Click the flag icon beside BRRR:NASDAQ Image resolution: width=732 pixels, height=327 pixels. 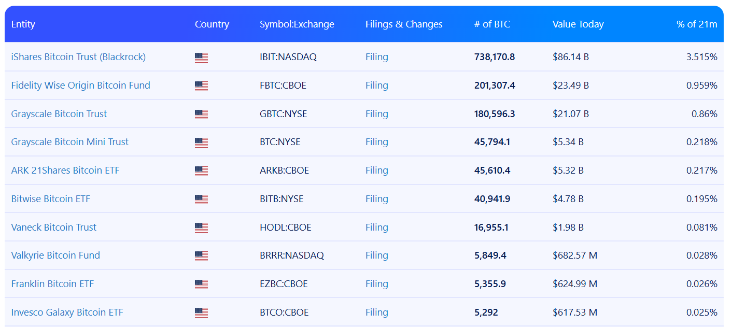pyautogui.click(x=201, y=256)
